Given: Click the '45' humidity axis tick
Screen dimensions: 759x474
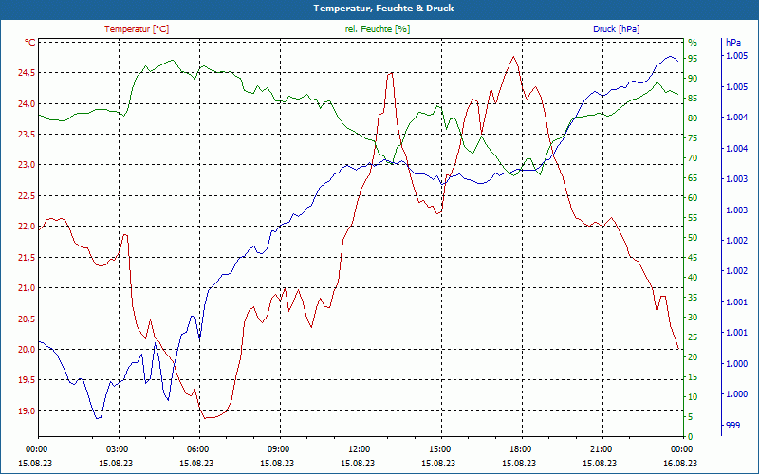Looking at the screenshot, I should [693, 258].
